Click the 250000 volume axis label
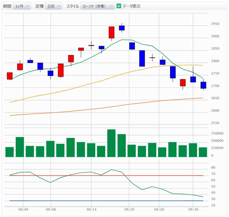The height and width of the screenshot is (217, 229). [x=217, y=148]
